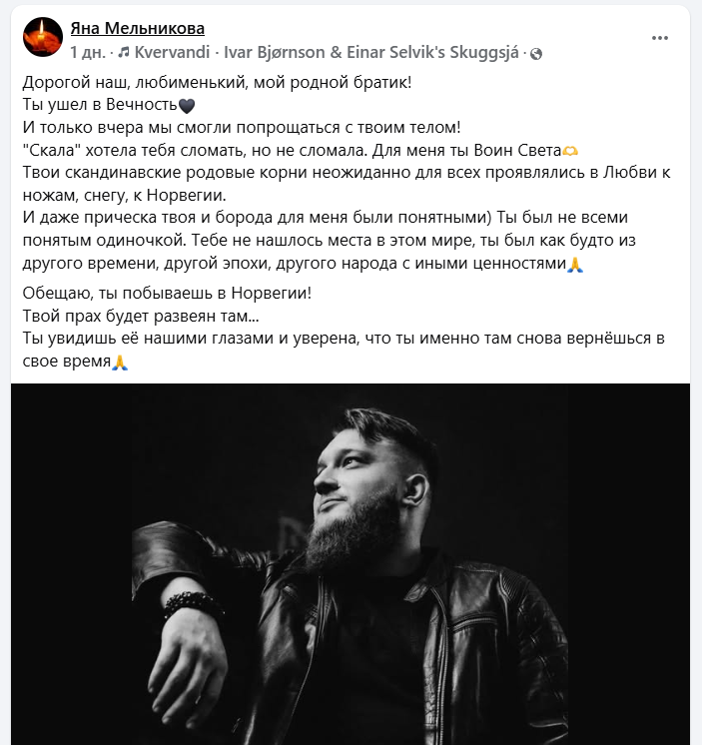The image size is (702, 745).
Task: Open the post timestamp '1 дн.'
Action: click(88, 52)
